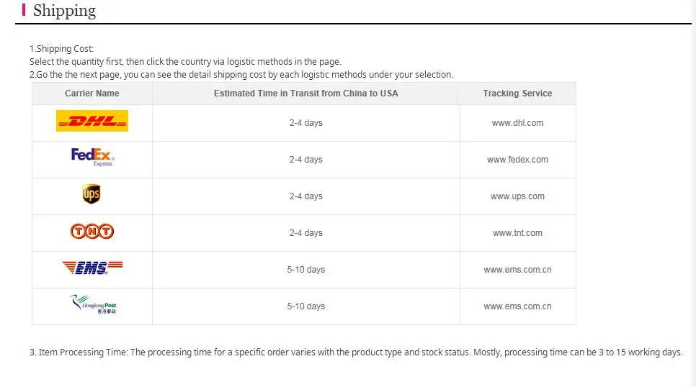Screen dimensions: 696x387
Task: Click the Tracking Service column header
Action: (517, 94)
